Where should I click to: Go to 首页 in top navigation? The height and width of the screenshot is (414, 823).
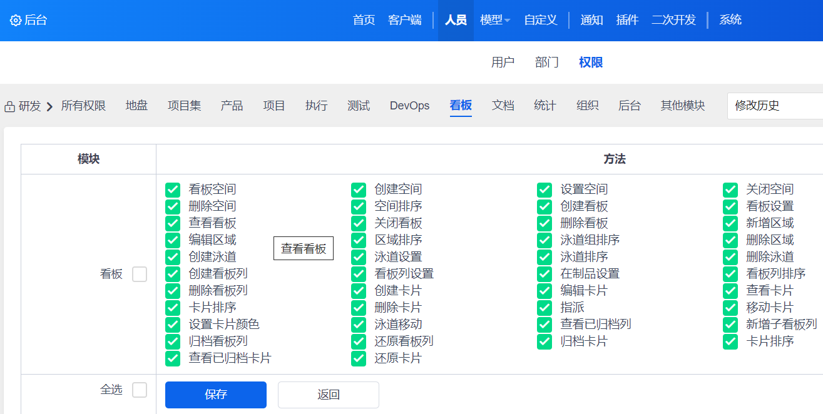click(x=364, y=20)
